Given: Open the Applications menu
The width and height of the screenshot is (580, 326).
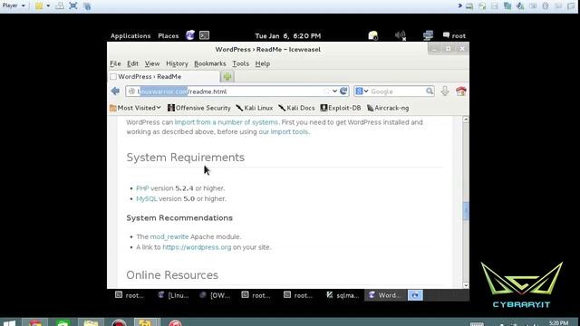Looking at the screenshot, I should 130,36.
